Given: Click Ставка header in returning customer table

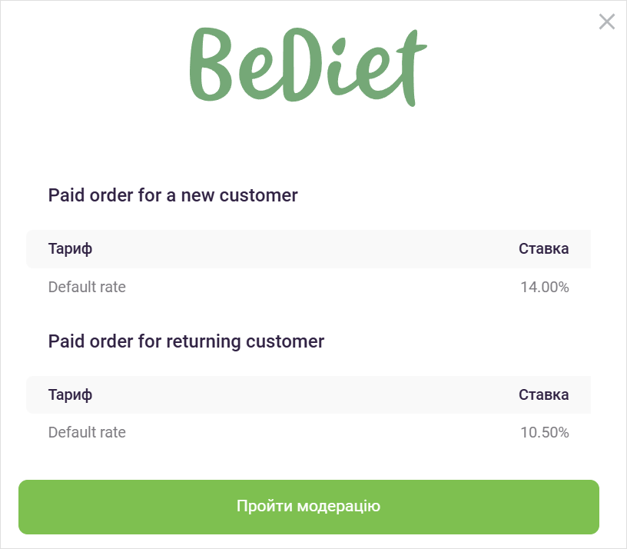Looking at the screenshot, I should click(x=543, y=394).
